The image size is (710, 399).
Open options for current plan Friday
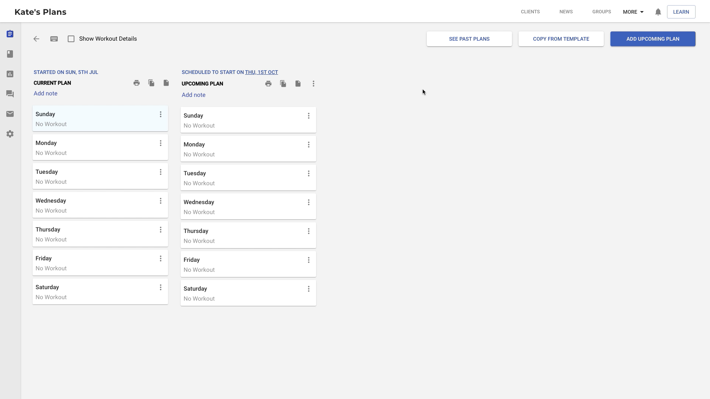(x=161, y=258)
